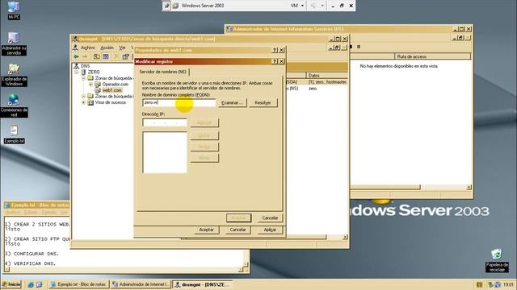The height and width of the screenshot is (290, 517).
Task: Switch to Administrador de Internet taskbar button
Action: pos(141,284)
